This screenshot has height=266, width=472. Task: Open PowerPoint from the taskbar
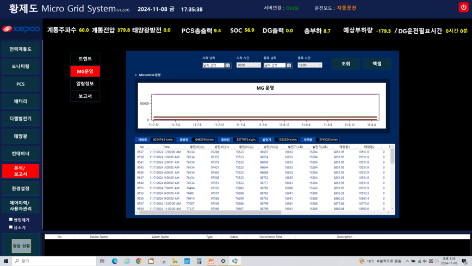[211, 261]
